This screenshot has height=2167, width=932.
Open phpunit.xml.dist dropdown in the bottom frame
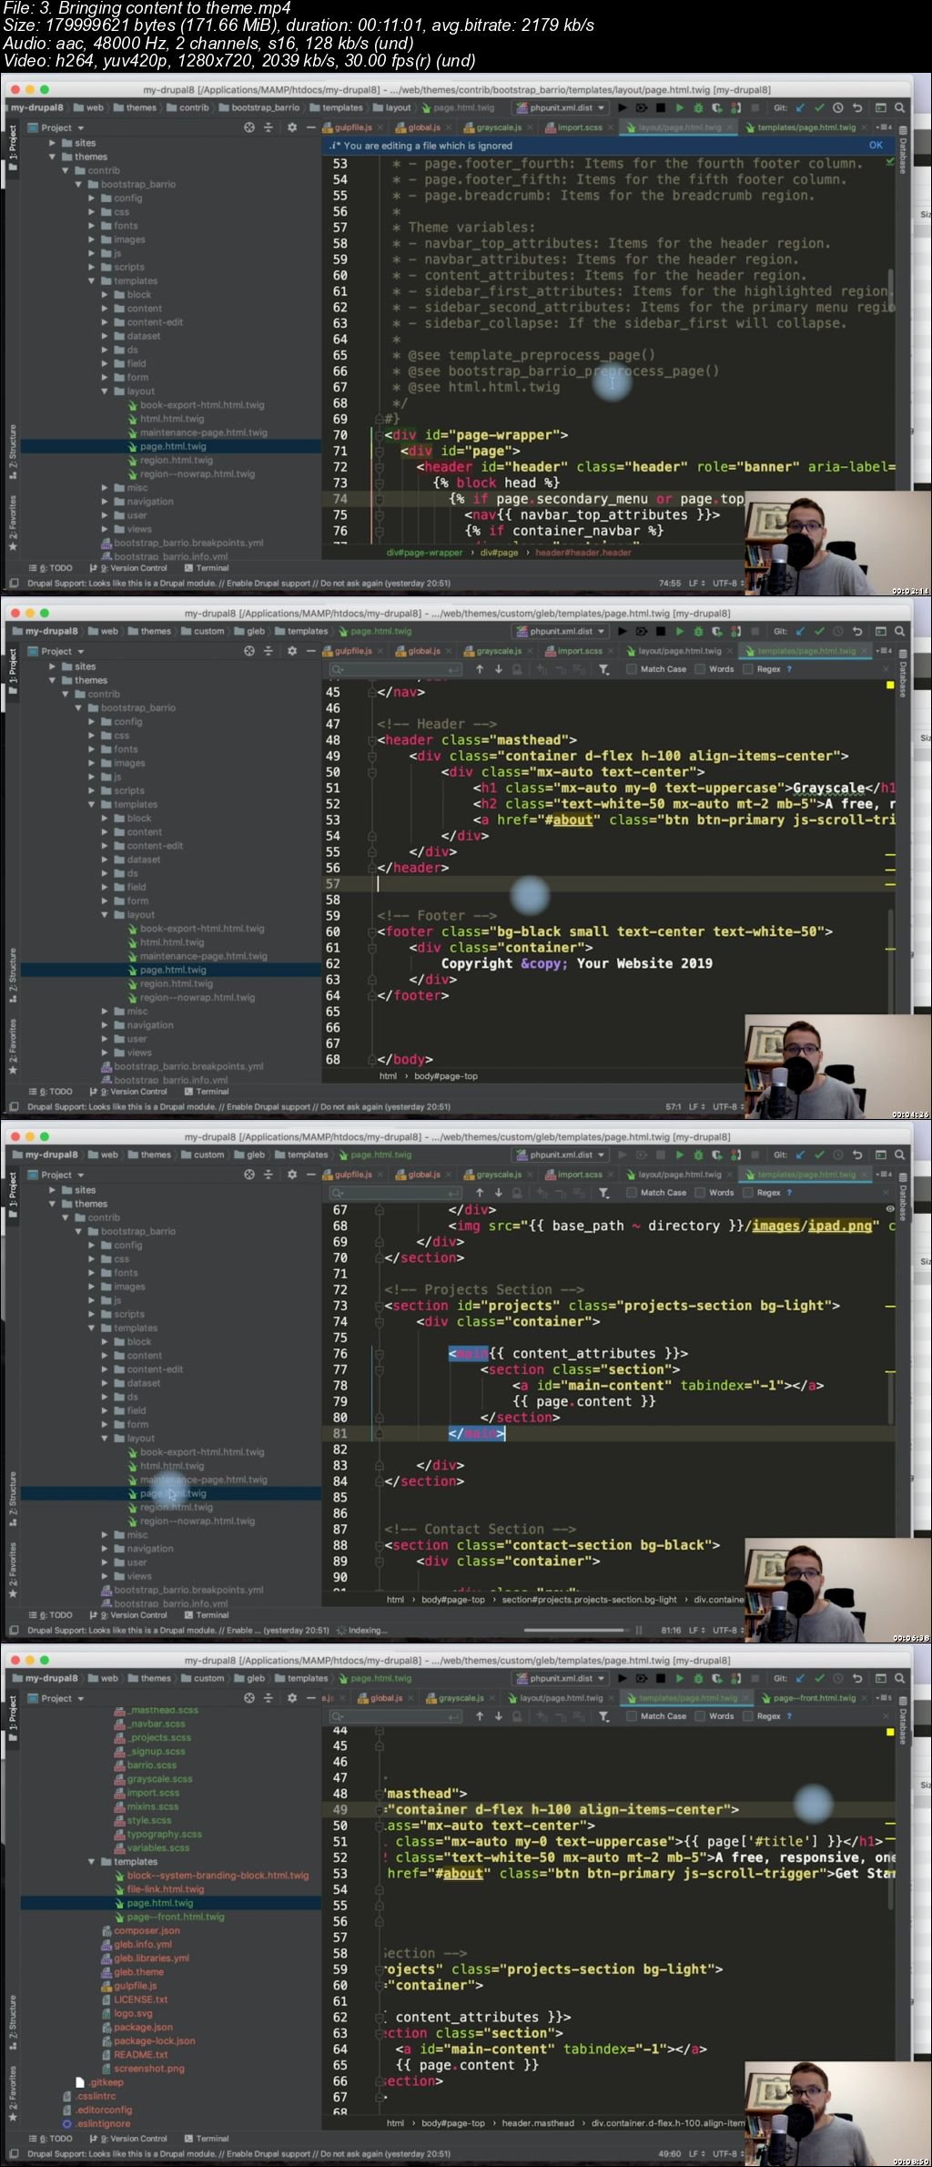click(561, 1678)
